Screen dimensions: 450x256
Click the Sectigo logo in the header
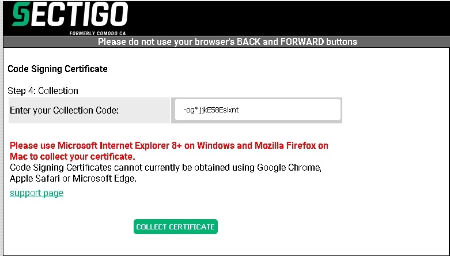tap(70, 18)
